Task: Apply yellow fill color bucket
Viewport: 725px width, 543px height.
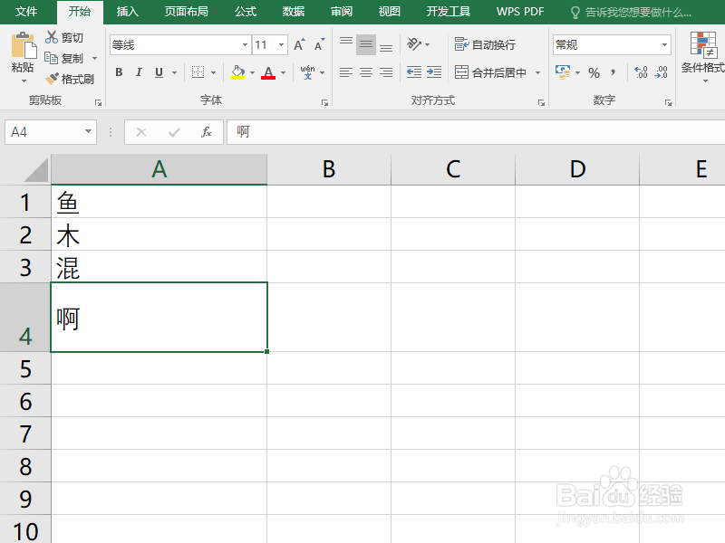Action: coord(237,72)
